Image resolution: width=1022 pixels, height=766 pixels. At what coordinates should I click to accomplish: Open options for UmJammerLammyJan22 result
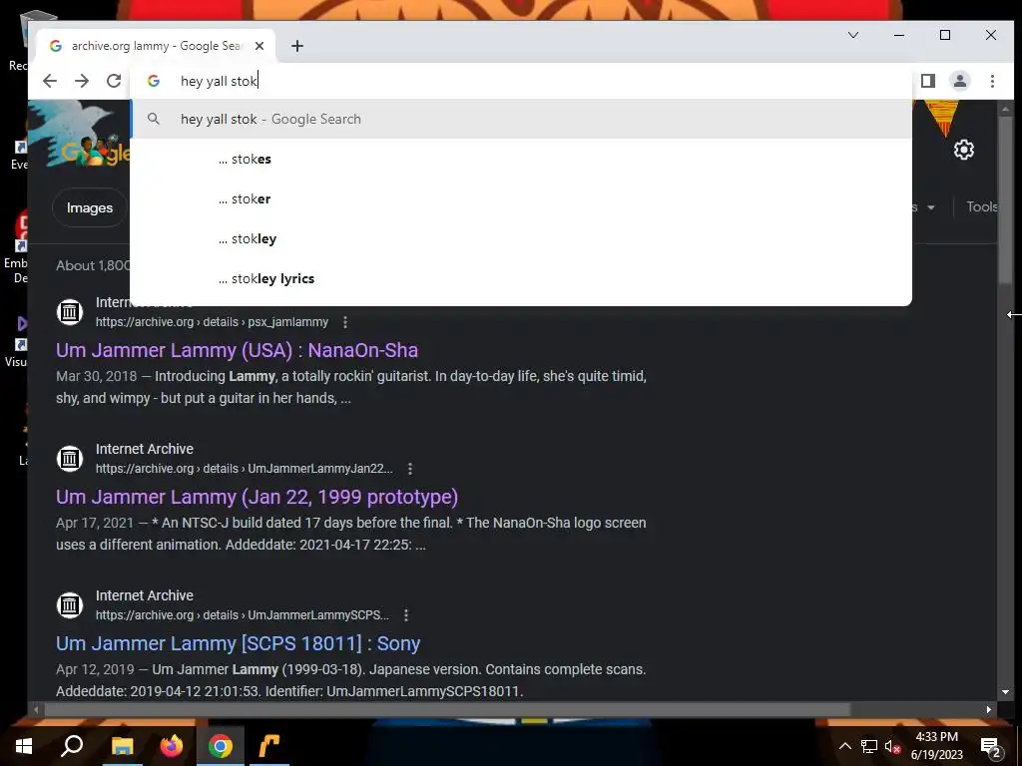(410, 469)
